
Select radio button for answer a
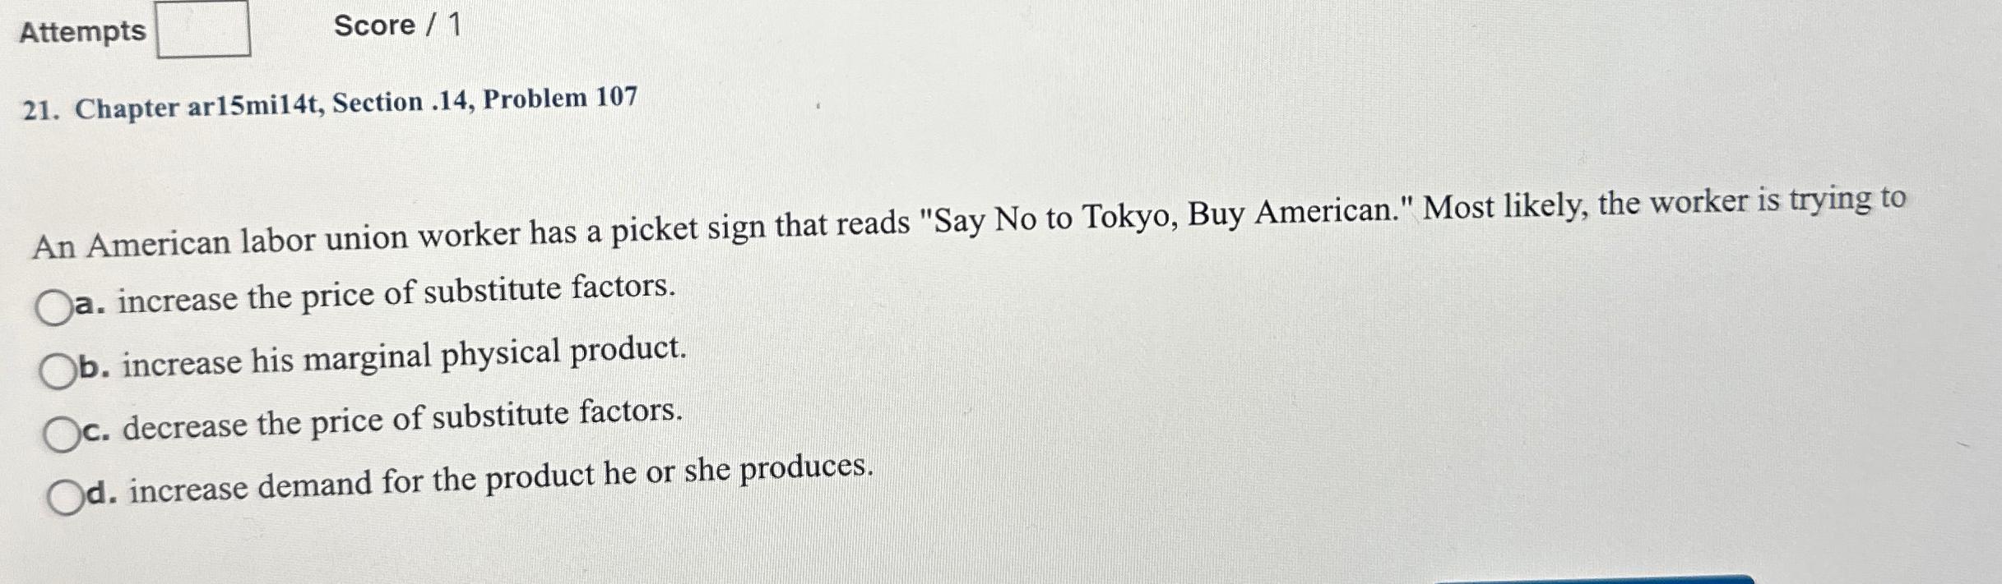coord(56,308)
